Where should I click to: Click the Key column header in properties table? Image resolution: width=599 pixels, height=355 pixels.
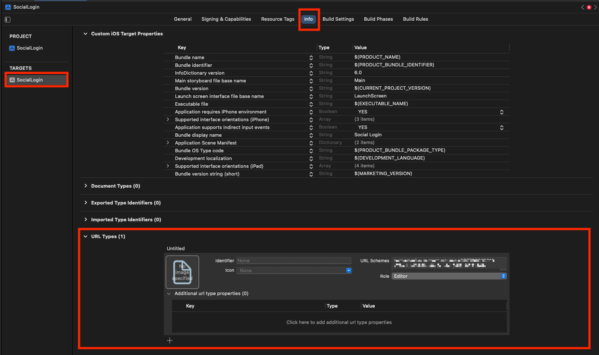182,47
